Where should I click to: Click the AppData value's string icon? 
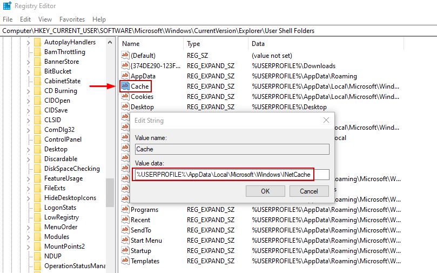[125, 76]
